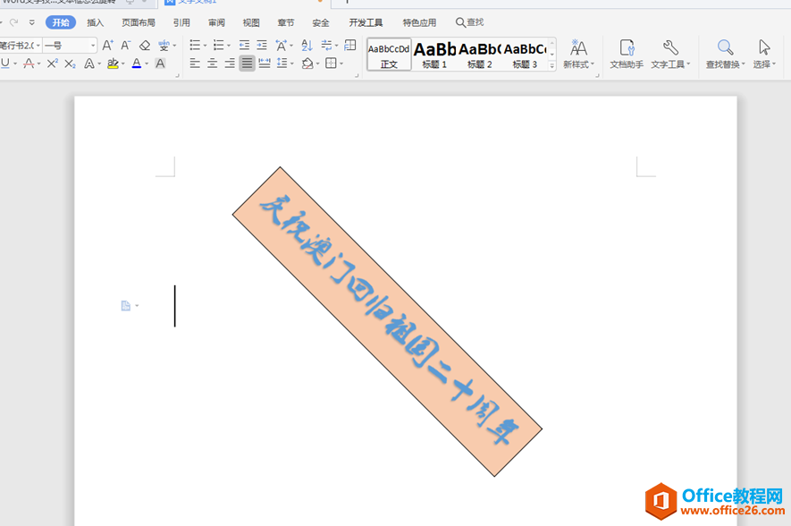Viewport: 791px width, 526px height.
Task: Click the paragraph layout icon beside the cursor
Action: pos(126,305)
